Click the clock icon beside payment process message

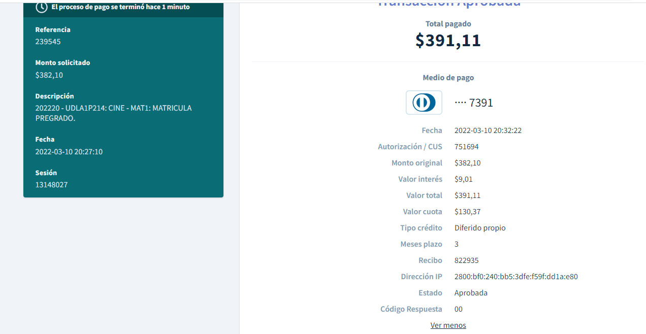tap(42, 7)
